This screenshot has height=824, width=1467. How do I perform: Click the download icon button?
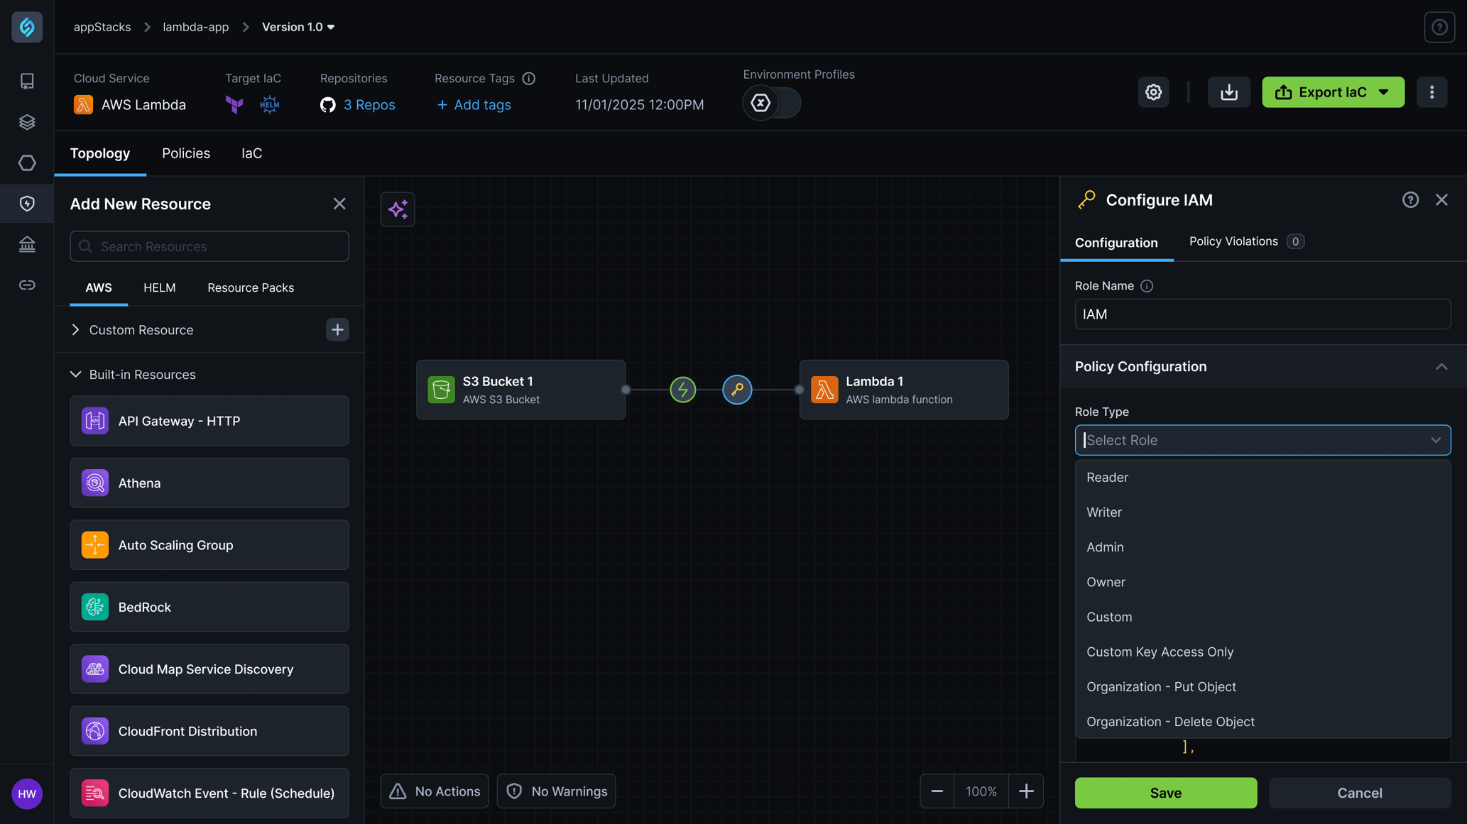[1228, 92]
